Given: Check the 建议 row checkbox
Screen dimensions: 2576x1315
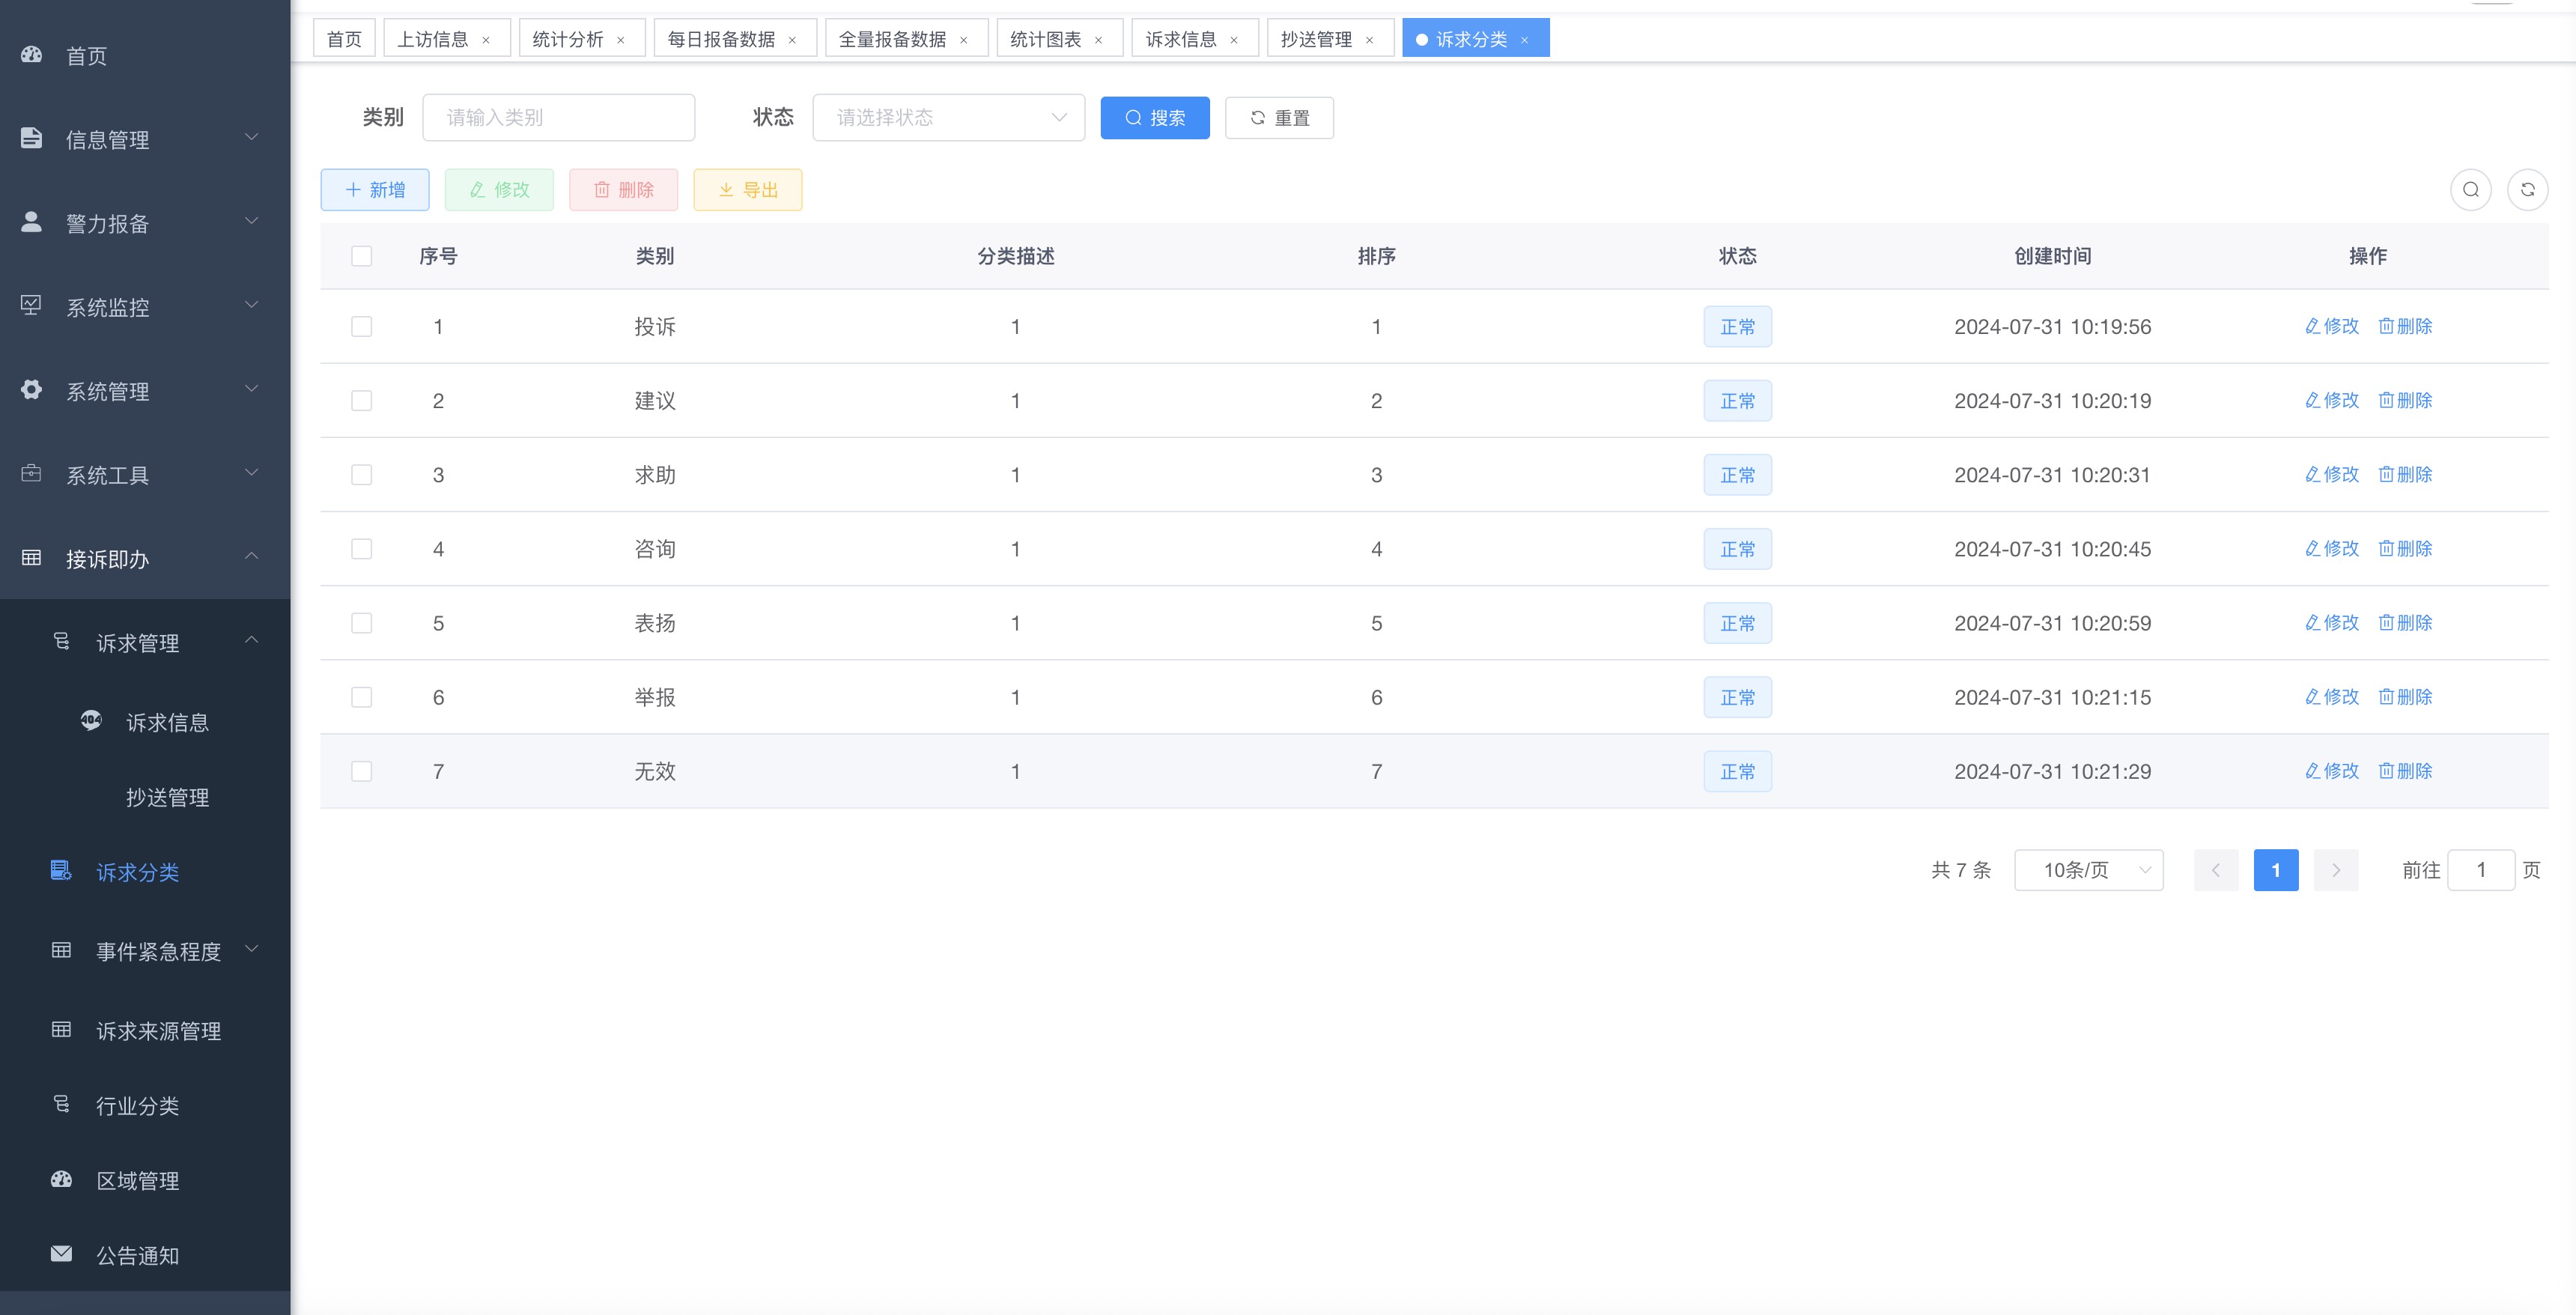Looking at the screenshot, I should tap(362, 401).
